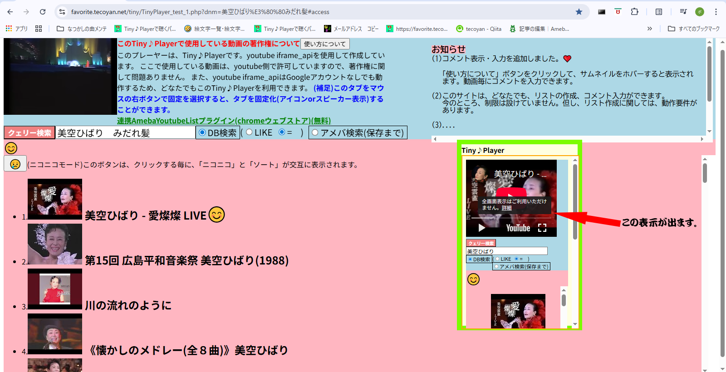
Task: Click fullscreen icon in mini YouTube player
Action: [x=542, y=228]
